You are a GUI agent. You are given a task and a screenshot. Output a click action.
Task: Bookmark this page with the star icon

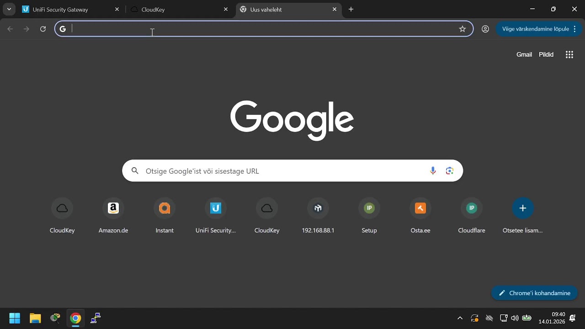(462, 29)
